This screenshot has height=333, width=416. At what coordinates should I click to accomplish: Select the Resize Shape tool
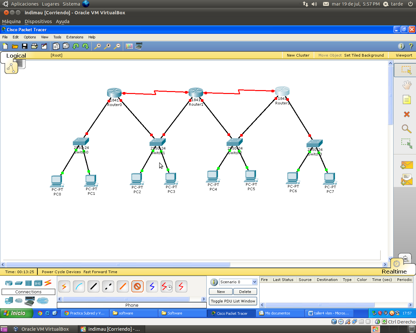(407, 143)
